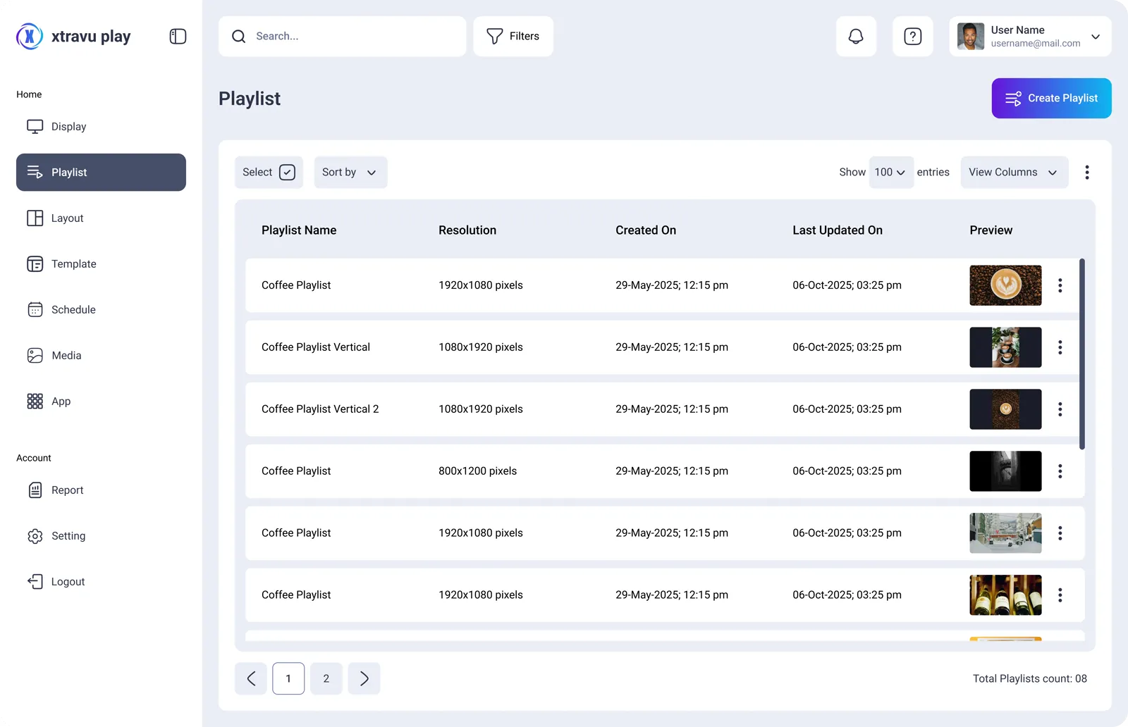
Task: Open the View Columns dropdown
Action: click(1014, 173)
